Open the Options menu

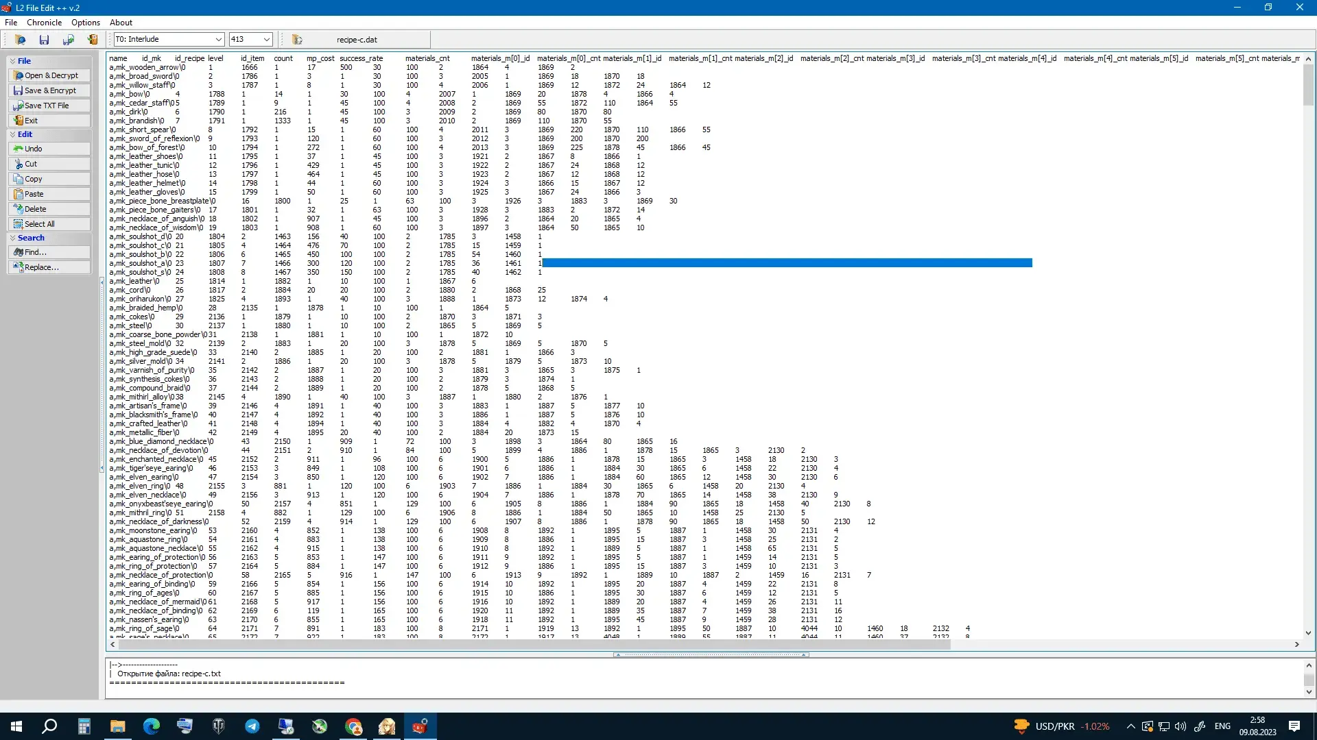pos(86,23)
